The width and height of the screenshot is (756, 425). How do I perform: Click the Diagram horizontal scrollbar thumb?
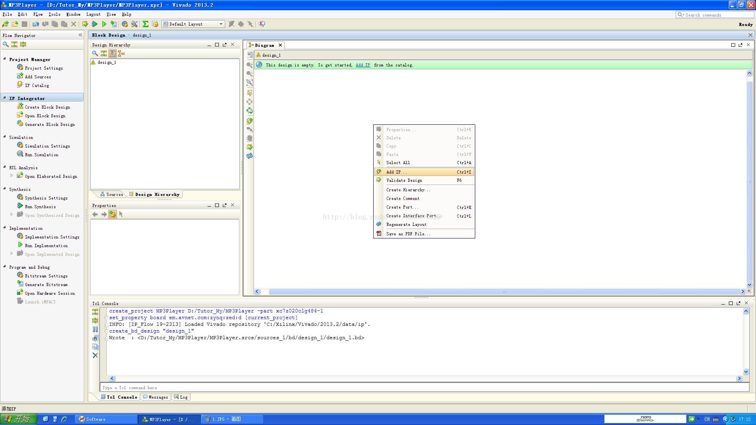pyautogui.click(x=504, y=292)
